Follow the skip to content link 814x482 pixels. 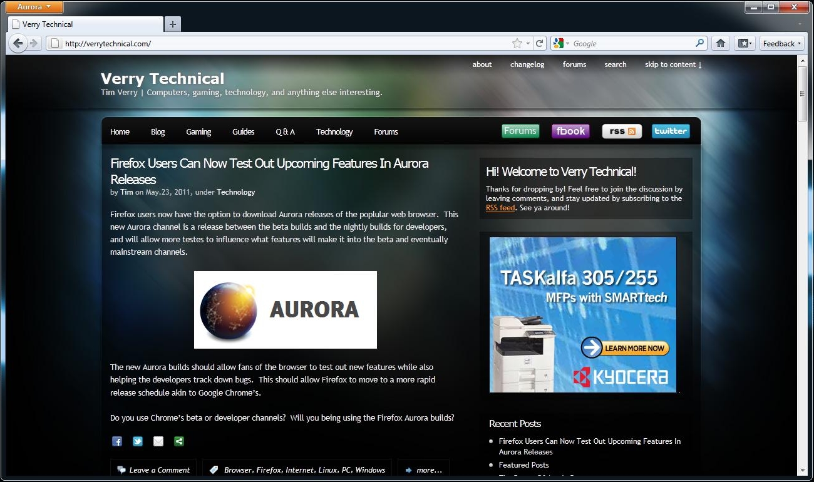click(673, 64)
